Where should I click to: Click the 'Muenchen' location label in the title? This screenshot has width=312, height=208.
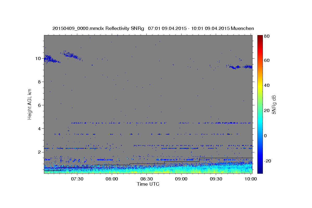click(243, 28)
